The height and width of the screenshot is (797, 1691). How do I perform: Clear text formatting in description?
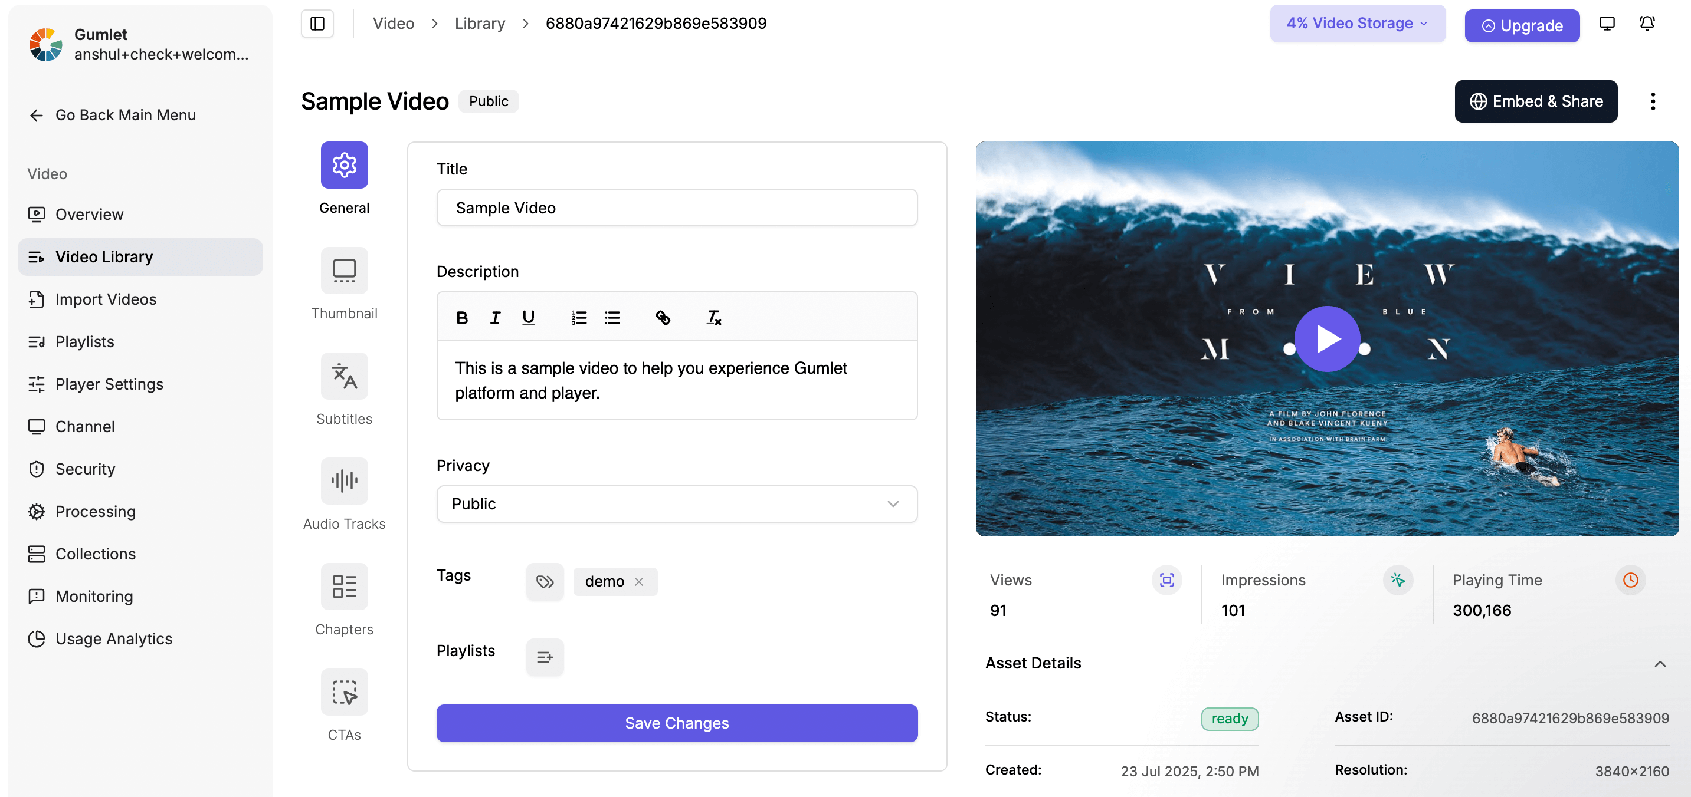click(x=714, y=318)
